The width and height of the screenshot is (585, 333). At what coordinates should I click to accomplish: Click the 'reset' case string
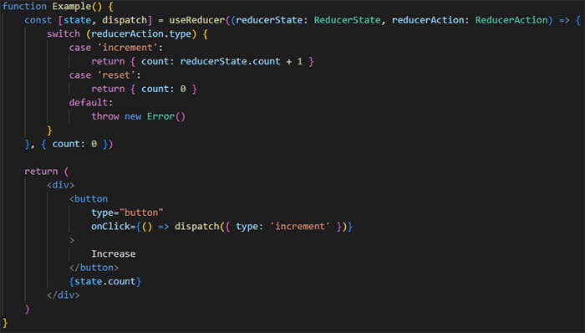[116, 75]
